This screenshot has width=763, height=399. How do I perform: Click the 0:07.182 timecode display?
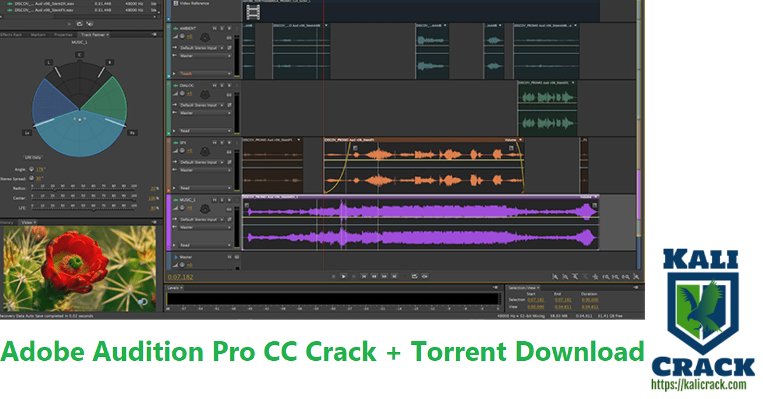(x=180, y=277)
